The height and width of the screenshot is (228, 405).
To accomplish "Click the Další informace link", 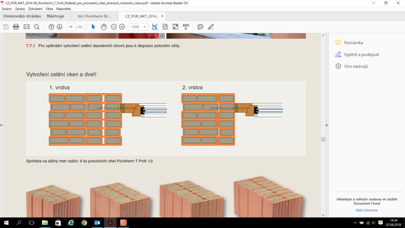I will click(367, 210).
